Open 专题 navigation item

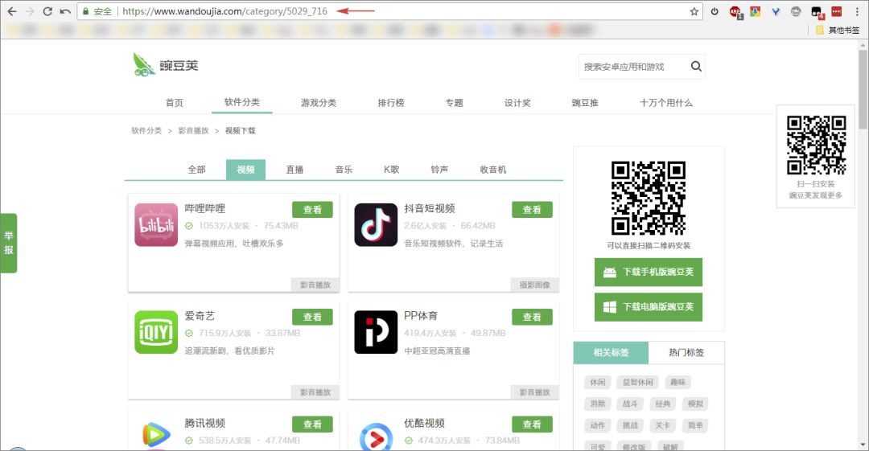tap(455, 103)
